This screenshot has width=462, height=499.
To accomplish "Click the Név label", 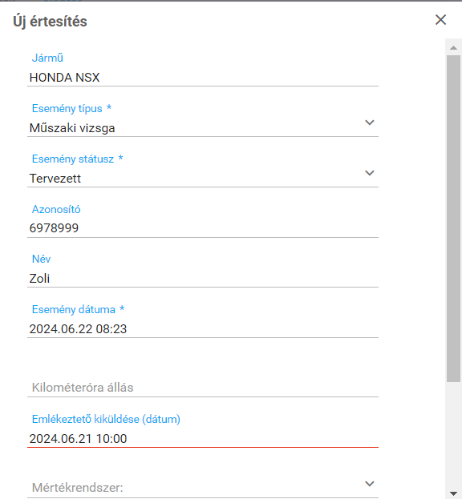I will 41,259.
